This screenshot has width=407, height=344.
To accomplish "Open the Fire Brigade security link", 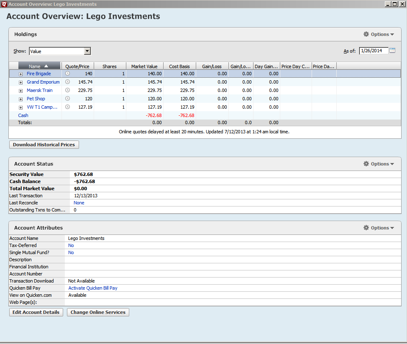I will coord(38,74).
